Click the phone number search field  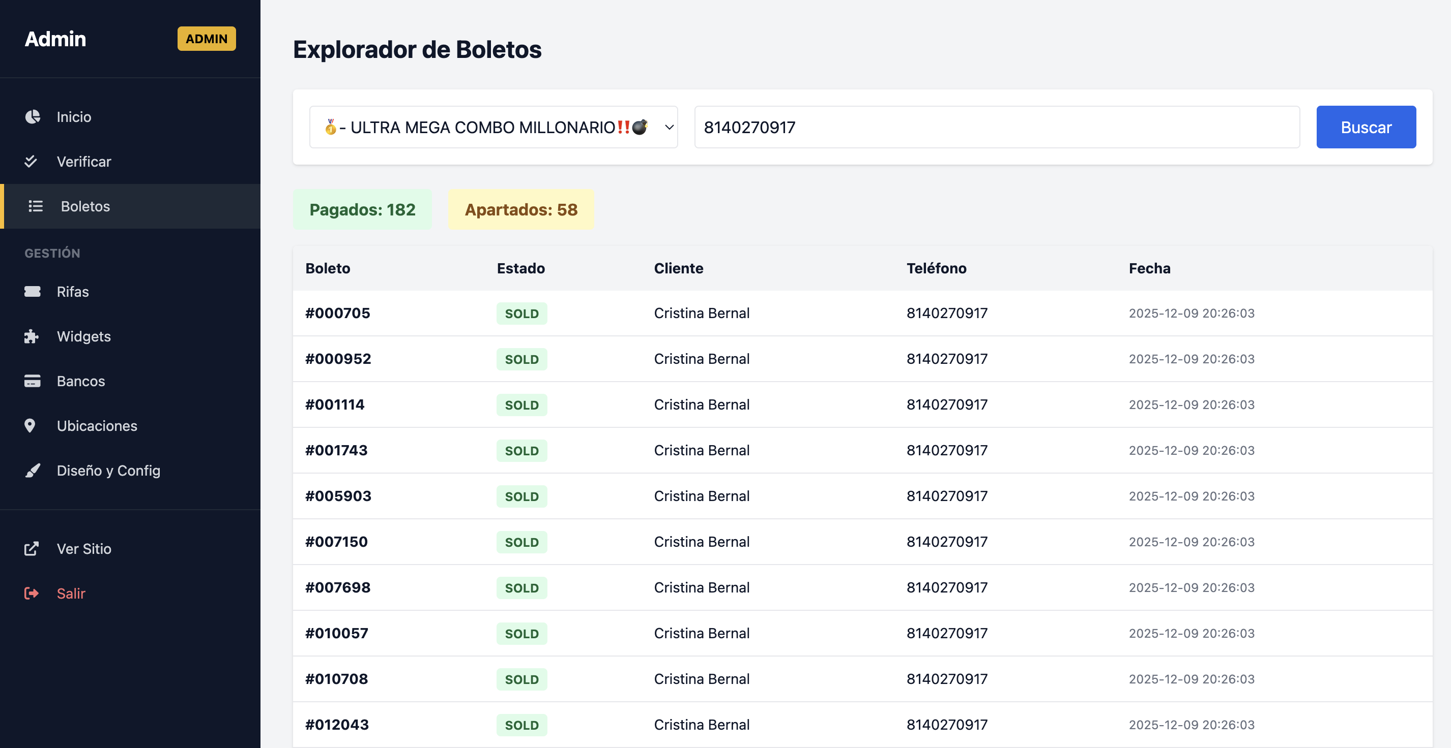pos(997,127)
